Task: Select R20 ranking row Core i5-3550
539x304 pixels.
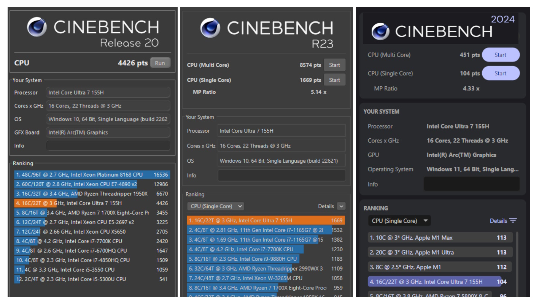Action: 92,270
